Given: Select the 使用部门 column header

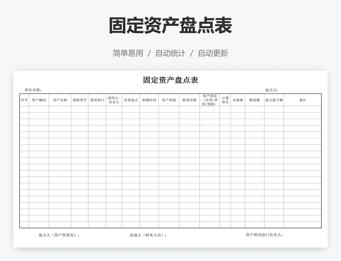Looking at the screenshot, I should click(x=97, y=100).
